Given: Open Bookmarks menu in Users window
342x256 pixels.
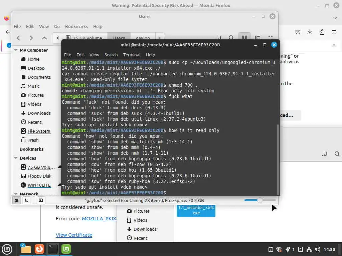Looking at the screenshot, I should tap(76, 27).
